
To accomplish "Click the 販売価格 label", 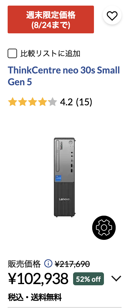I will click(24, 264).
